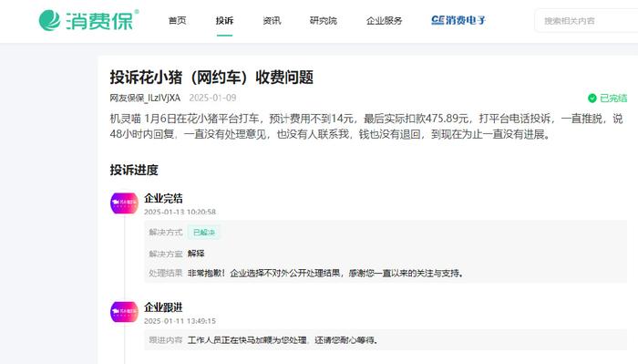Click the 工作人员正在快马加鞭 follow-up text
638x364 pixels.
[283, 340]
